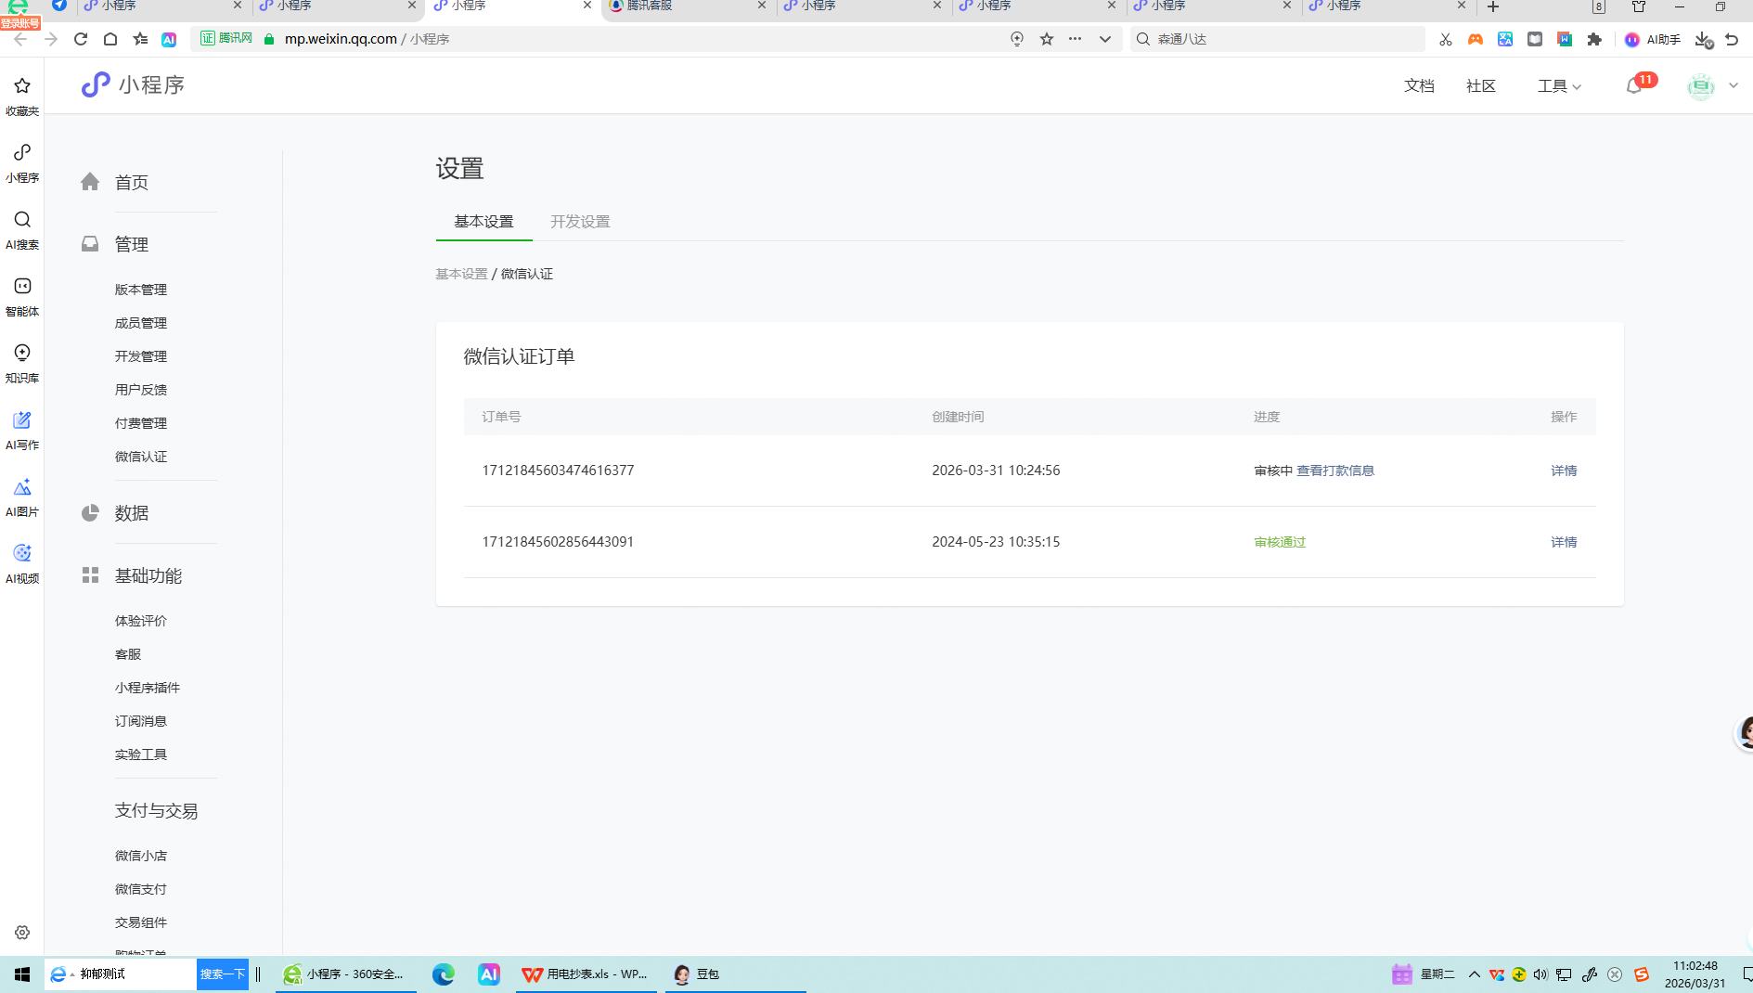
Task: Open the 收藏夹 favorites sidebar icon
Action: [x=22, y=96]
